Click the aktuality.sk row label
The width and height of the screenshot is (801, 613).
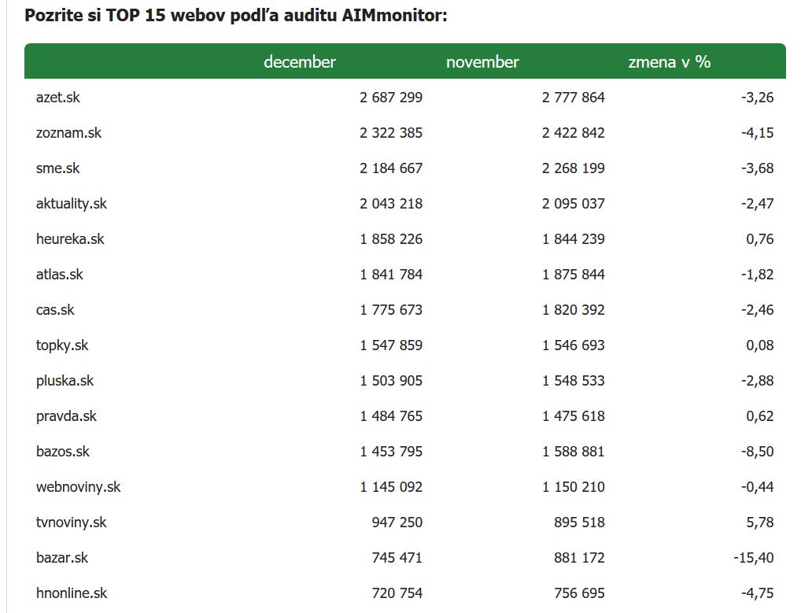[71, 204]
